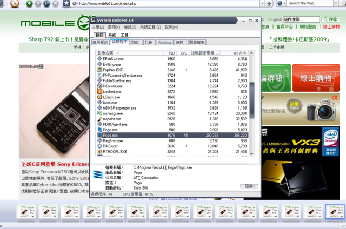The width and height of the screenshot is (346, 229).
Task: Sort by 記憶體使用量 column header
Action: click(204, 53)
